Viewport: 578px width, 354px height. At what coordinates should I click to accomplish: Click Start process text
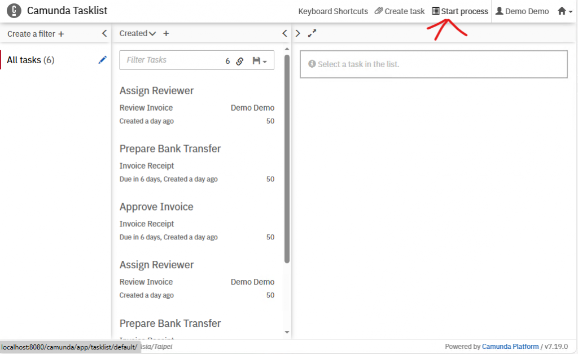(x=465, y=11)
